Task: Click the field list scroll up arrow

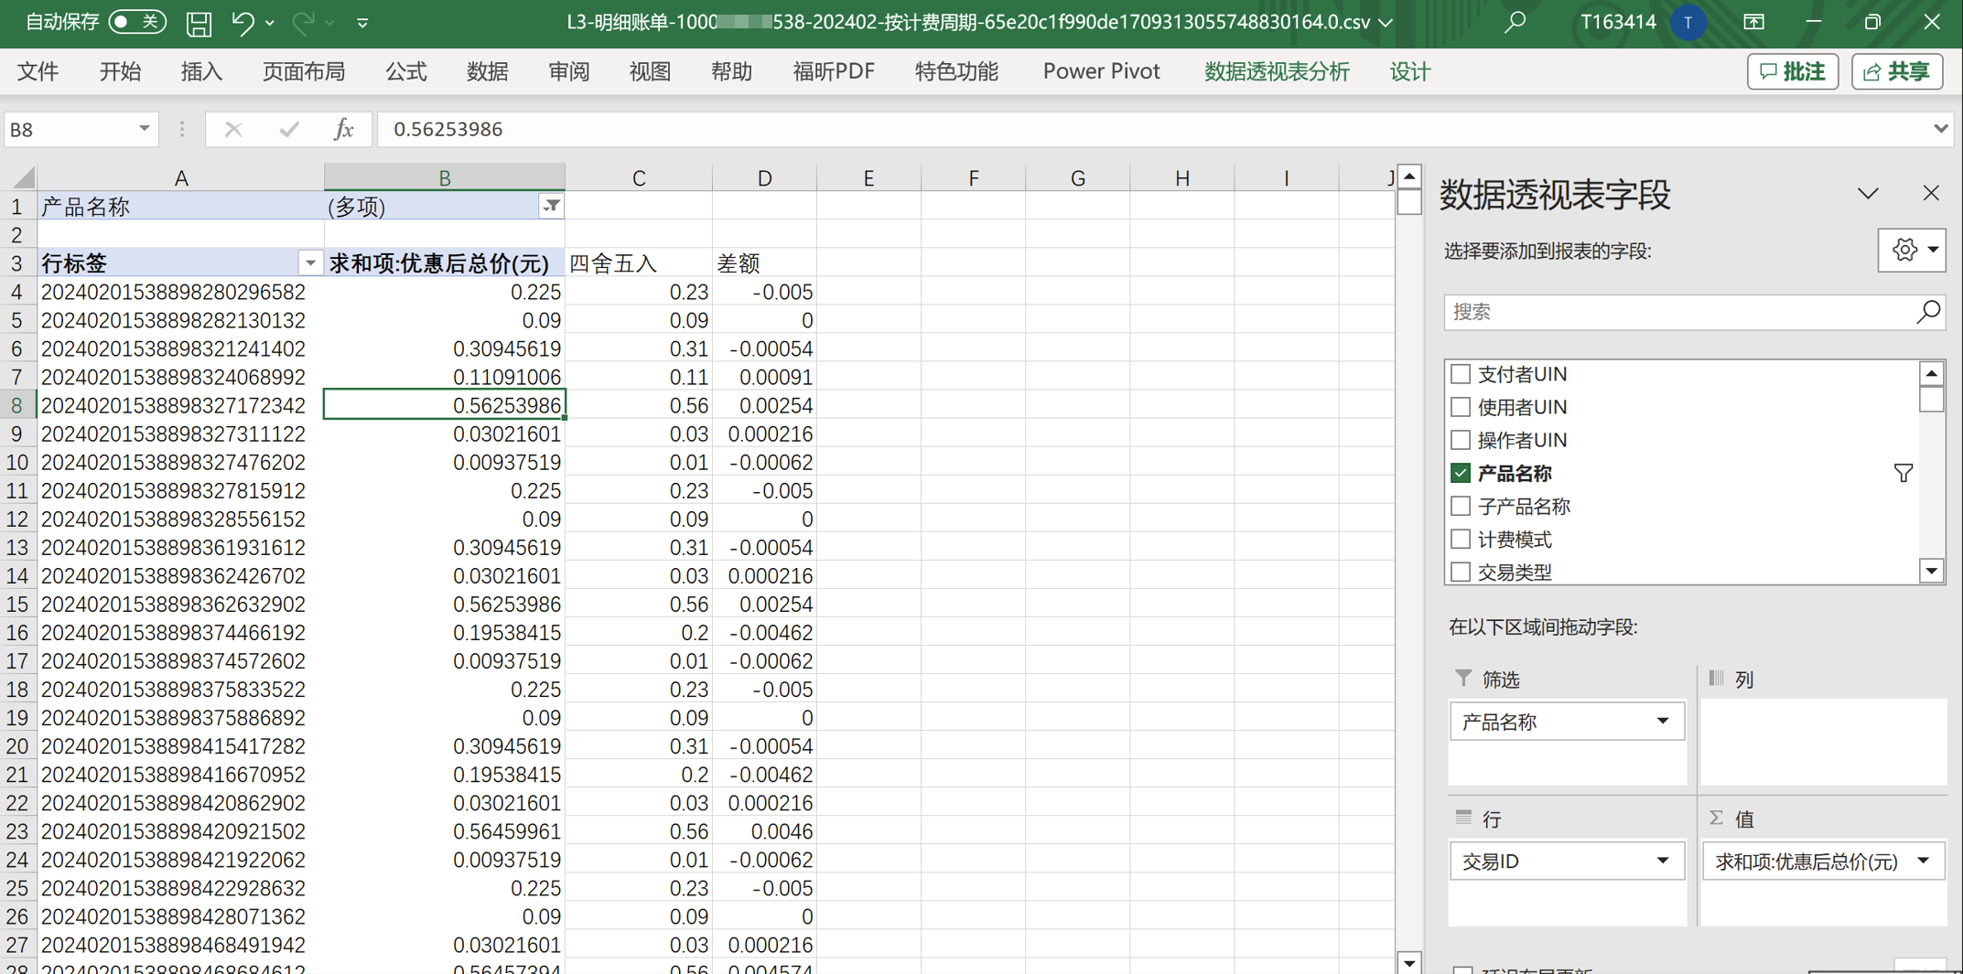Action: [x=1931, y=373]
